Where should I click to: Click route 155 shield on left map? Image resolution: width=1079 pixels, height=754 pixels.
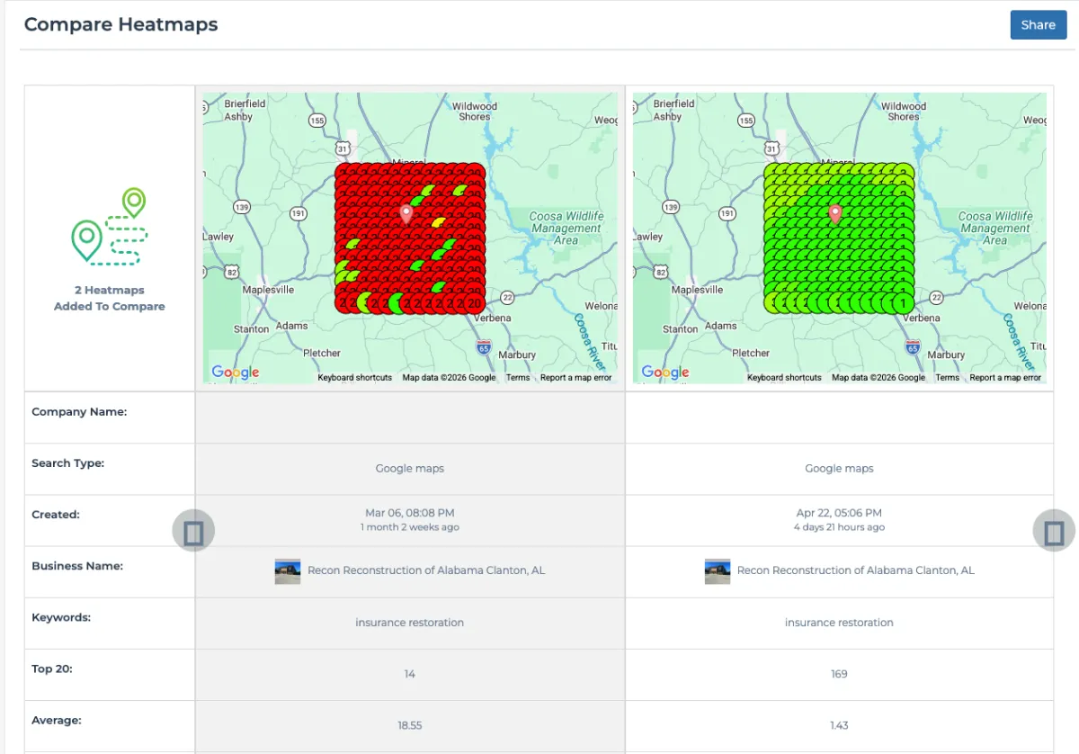pyautogui.click(x=317, y=120)
